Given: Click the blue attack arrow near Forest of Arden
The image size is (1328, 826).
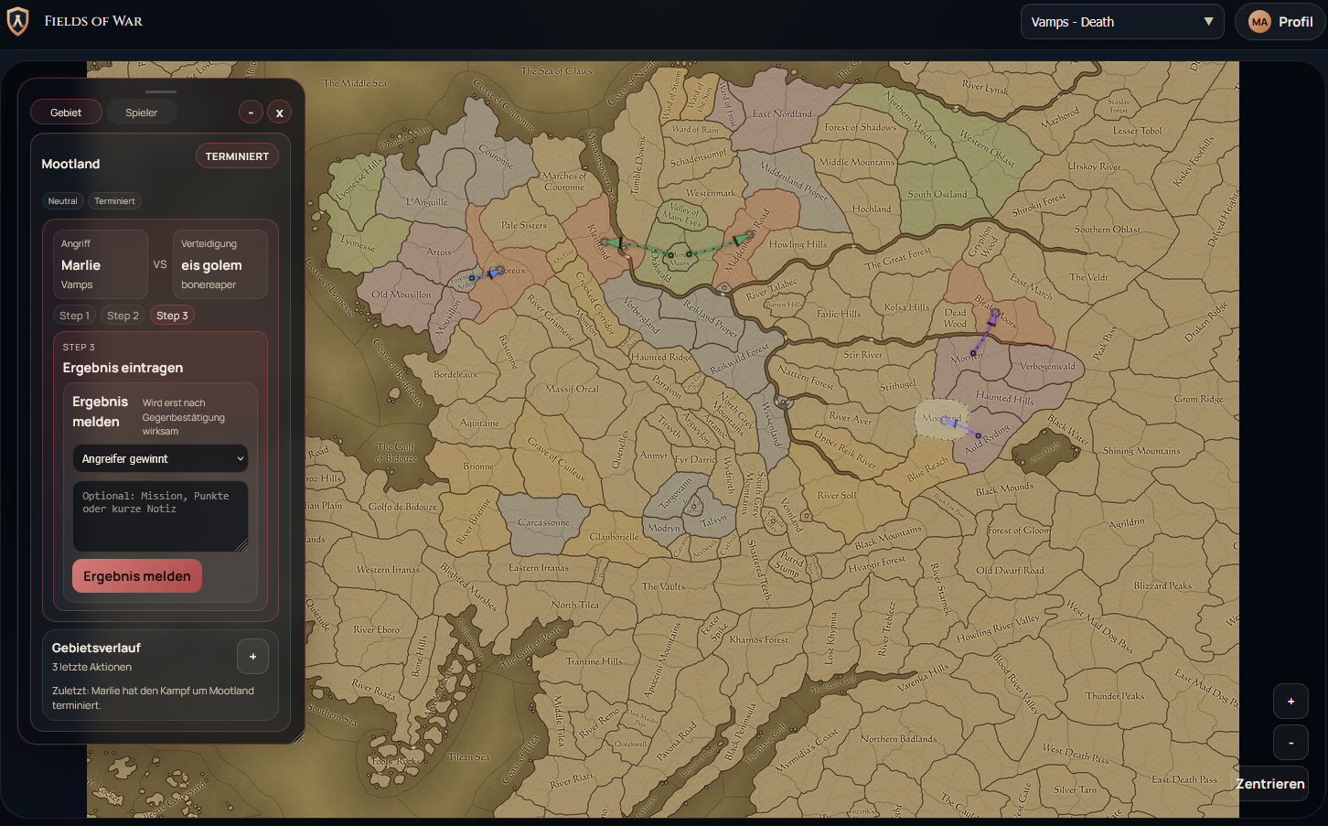Looking at the screenshot, I should (x=494, y=273).
